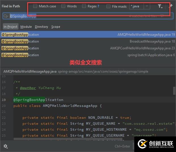Enable the Regex checkbox
Screen dimensions: 176x152
tap(84, 6)
